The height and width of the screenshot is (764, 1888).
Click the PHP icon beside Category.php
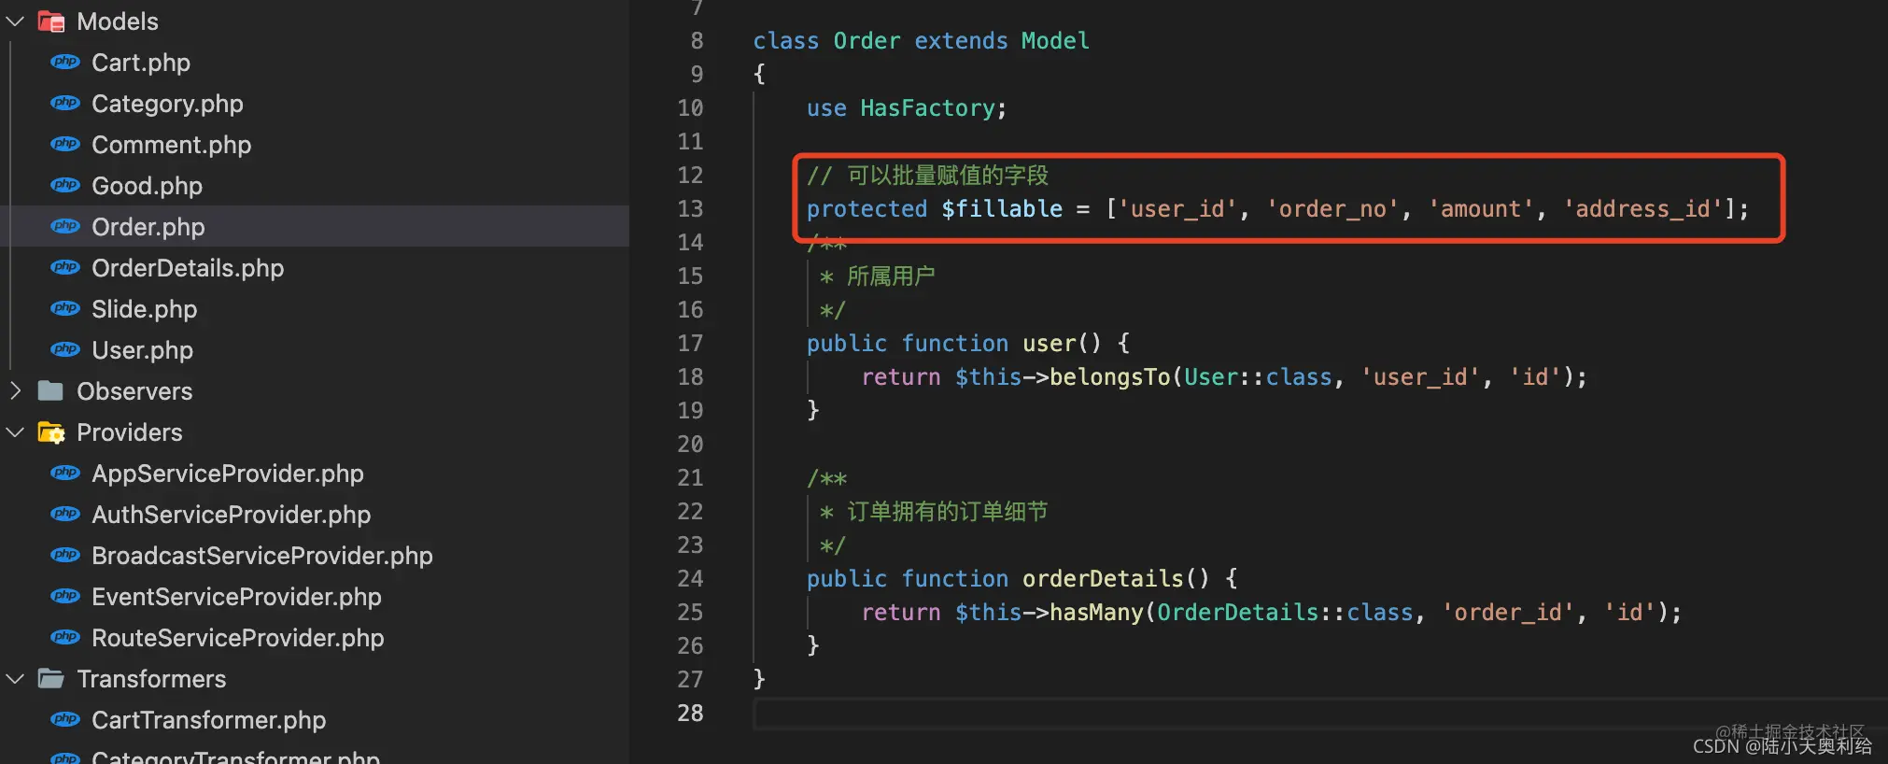pos(65,103)
